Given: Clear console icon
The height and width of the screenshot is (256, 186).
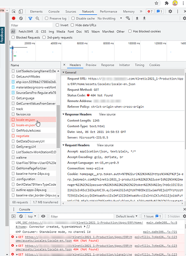Looking at the screenshot, I should click(21, 216).
